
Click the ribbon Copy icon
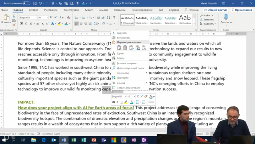click(x=14, y=20)
